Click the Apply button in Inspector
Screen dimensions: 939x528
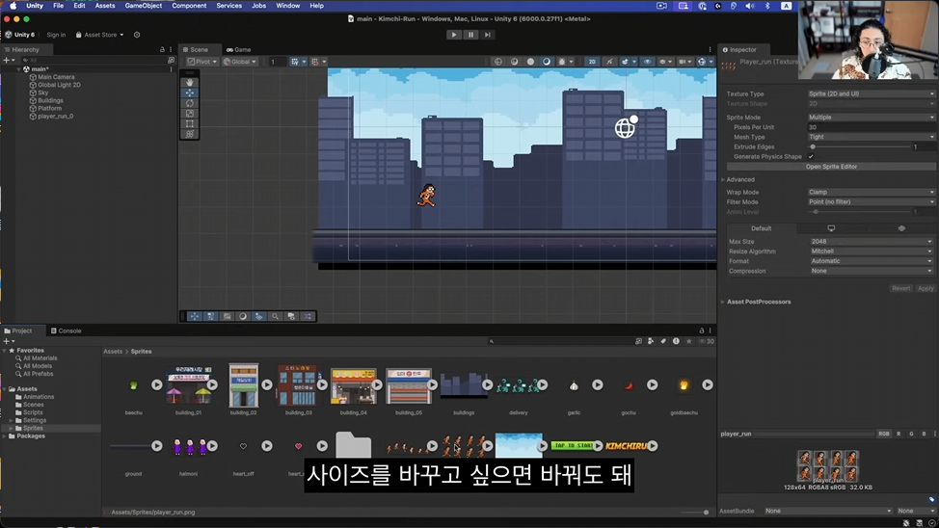926,288
